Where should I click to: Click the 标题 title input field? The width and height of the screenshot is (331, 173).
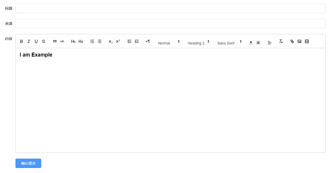point(170,8)
